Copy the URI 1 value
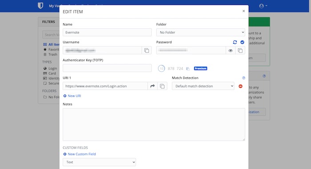The width and height of the screenshot is (311, 169). [x=162, y=86]
